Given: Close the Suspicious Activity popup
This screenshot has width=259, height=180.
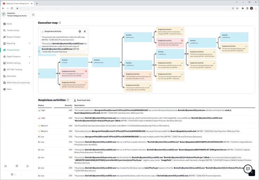Looking at the screenshot, I should pos(85,31).
